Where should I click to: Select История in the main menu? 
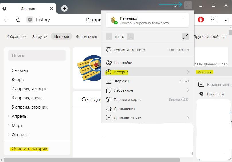tap(147, 72)
